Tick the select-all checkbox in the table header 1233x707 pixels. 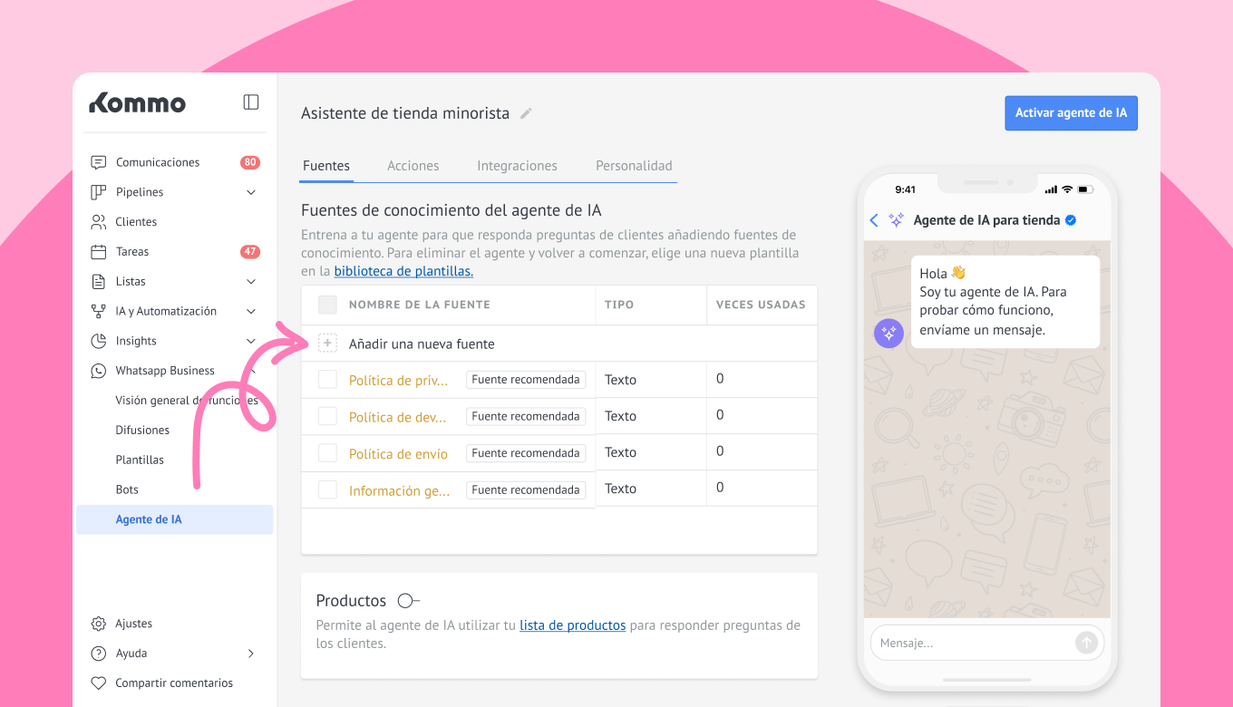click(x=327, y=305)
